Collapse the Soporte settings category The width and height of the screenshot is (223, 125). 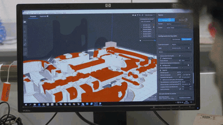[x=175, y=70]
